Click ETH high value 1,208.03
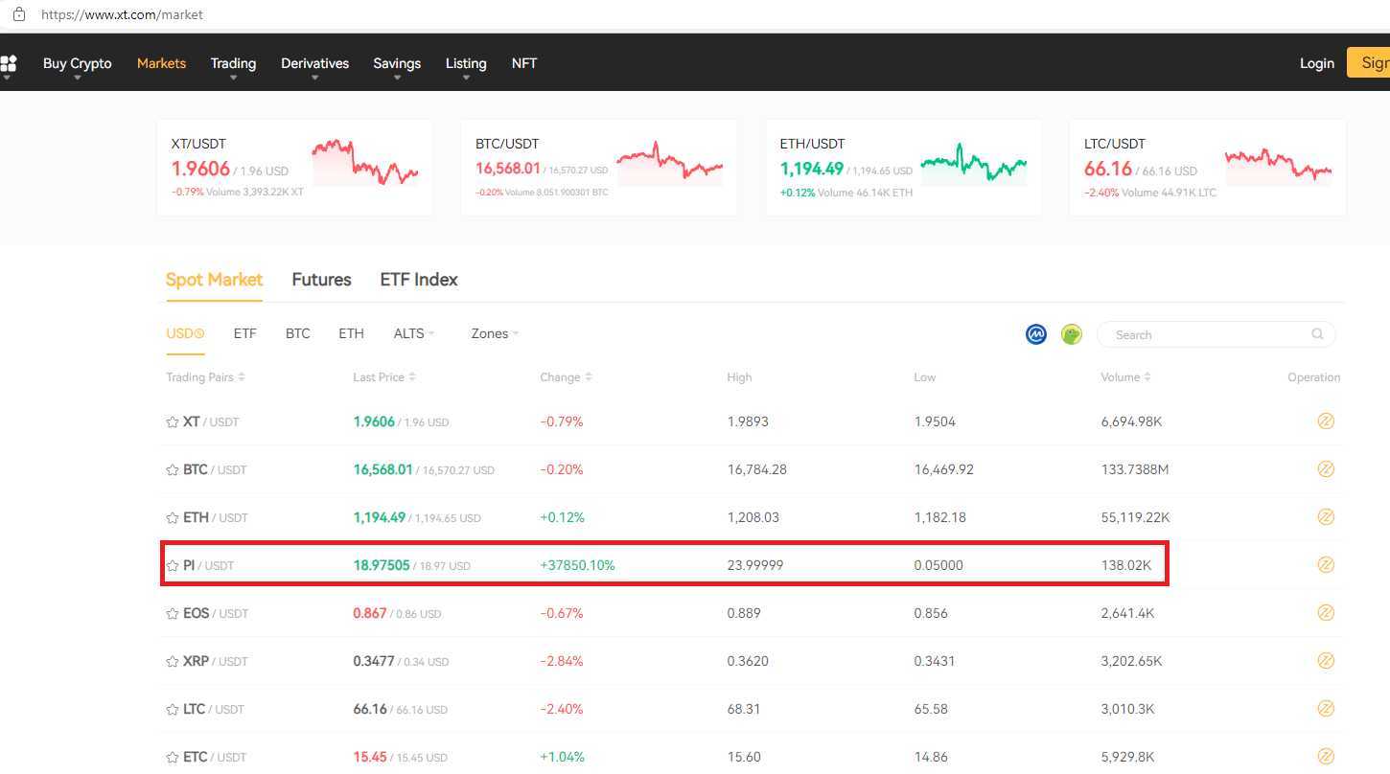 [x=753, y=517]
